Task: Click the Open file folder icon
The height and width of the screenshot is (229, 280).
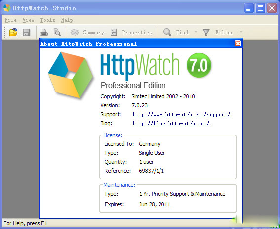Action: (x=13, y=32)
